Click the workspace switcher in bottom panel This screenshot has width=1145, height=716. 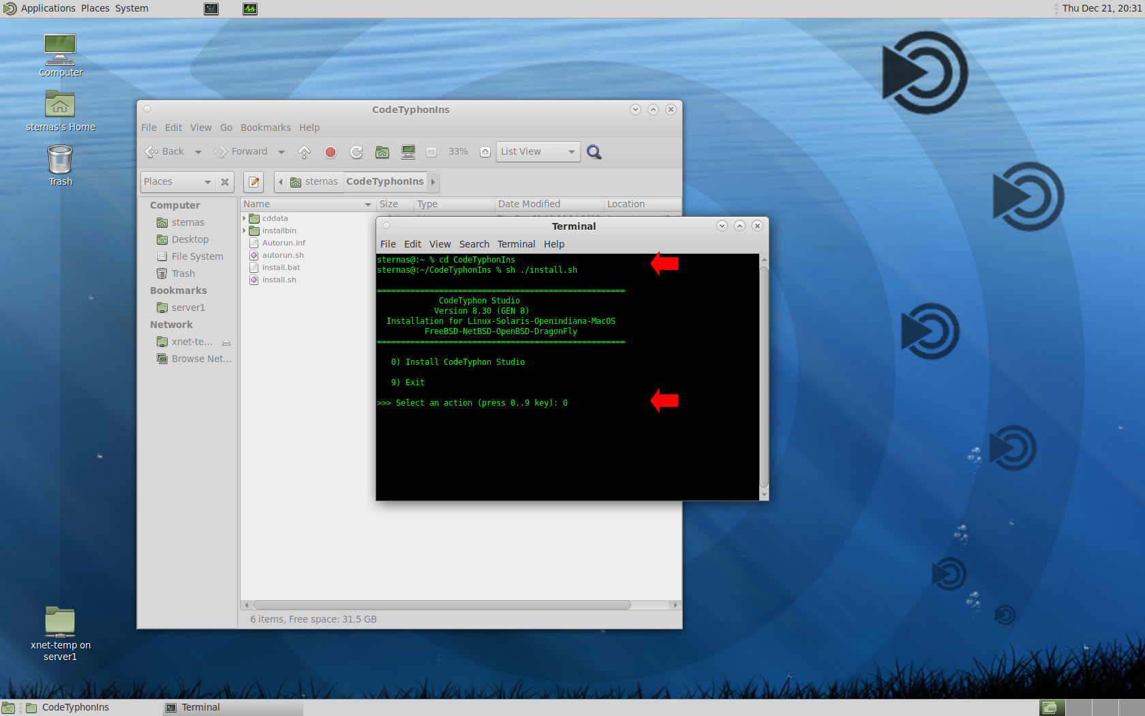tap(1092, 708)
